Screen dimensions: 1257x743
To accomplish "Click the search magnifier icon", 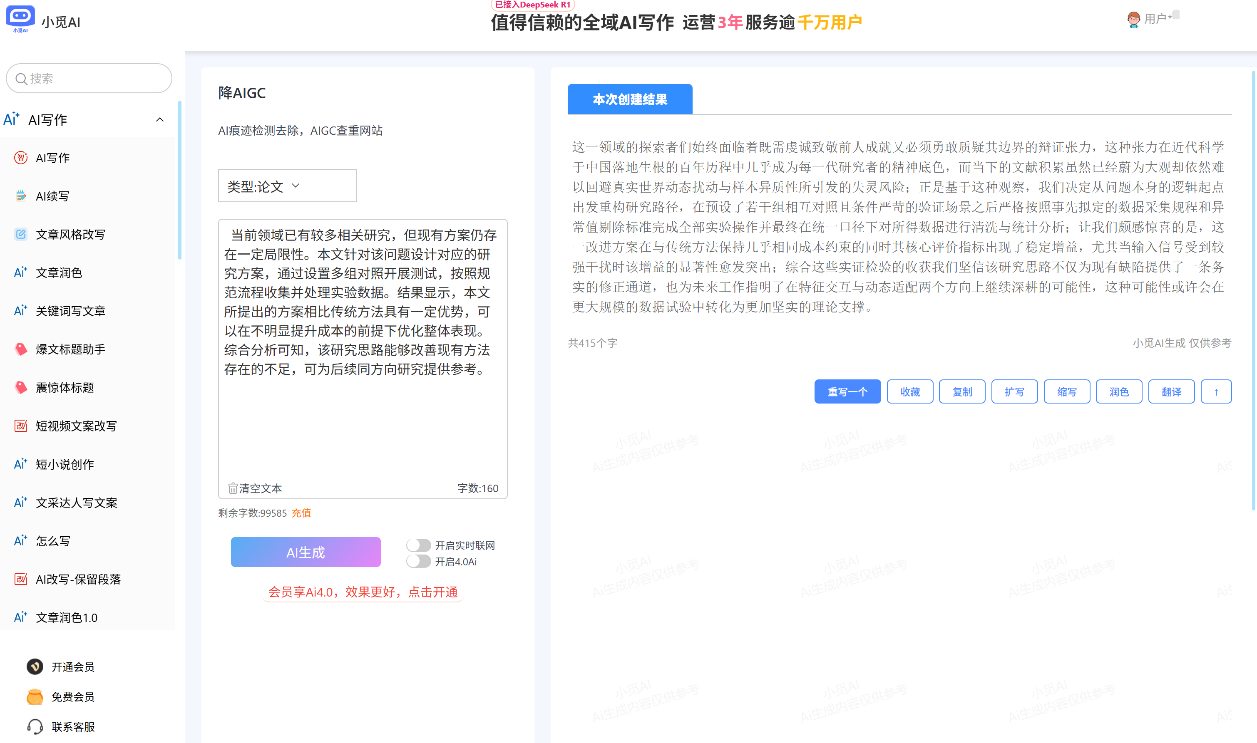I will tap(21, 79).
